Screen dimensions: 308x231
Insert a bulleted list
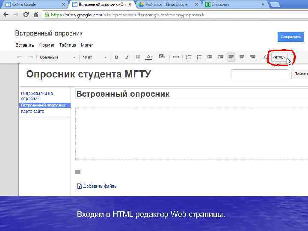[x=199, y=57]
